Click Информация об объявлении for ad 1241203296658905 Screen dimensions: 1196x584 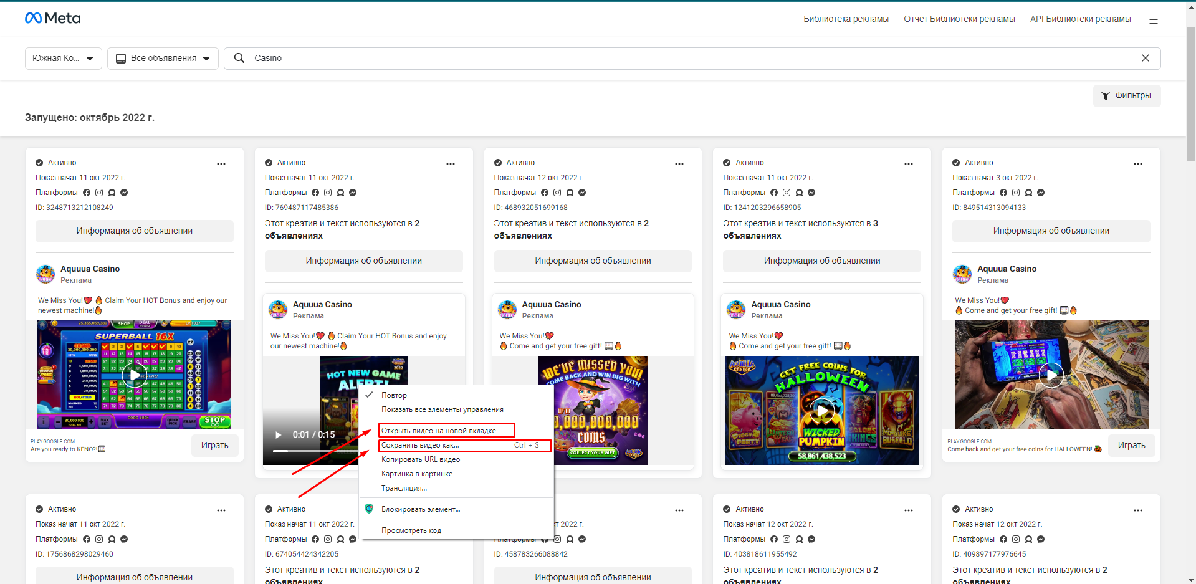click(x=822, y=261)
